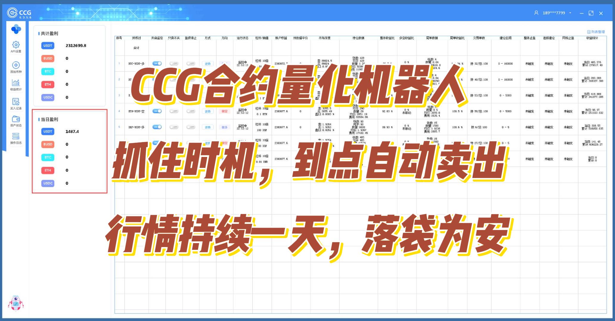Click 逆势 mode button in BTC-USDT-多 row
The height and width of the screenshot is (321, 615).
[x=208, y=64]
